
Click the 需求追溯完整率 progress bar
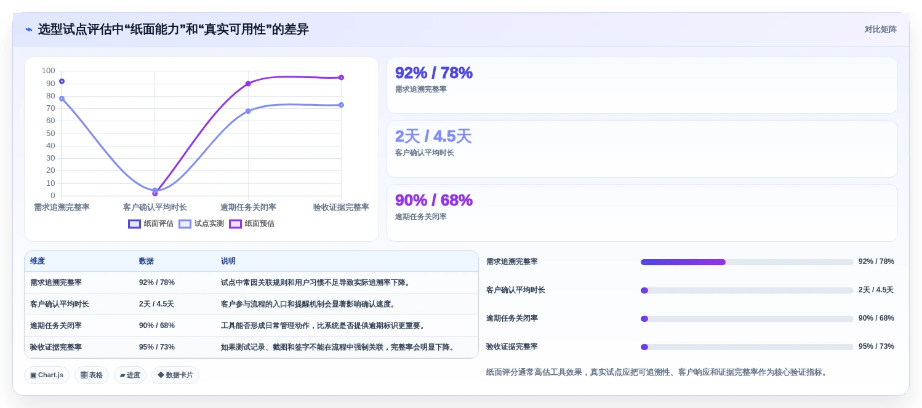[x=747, y=262]
